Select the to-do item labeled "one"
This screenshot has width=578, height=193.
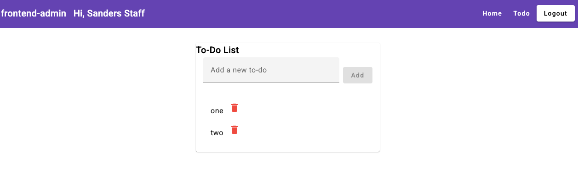pyautogui.click(x=217, y=110)
